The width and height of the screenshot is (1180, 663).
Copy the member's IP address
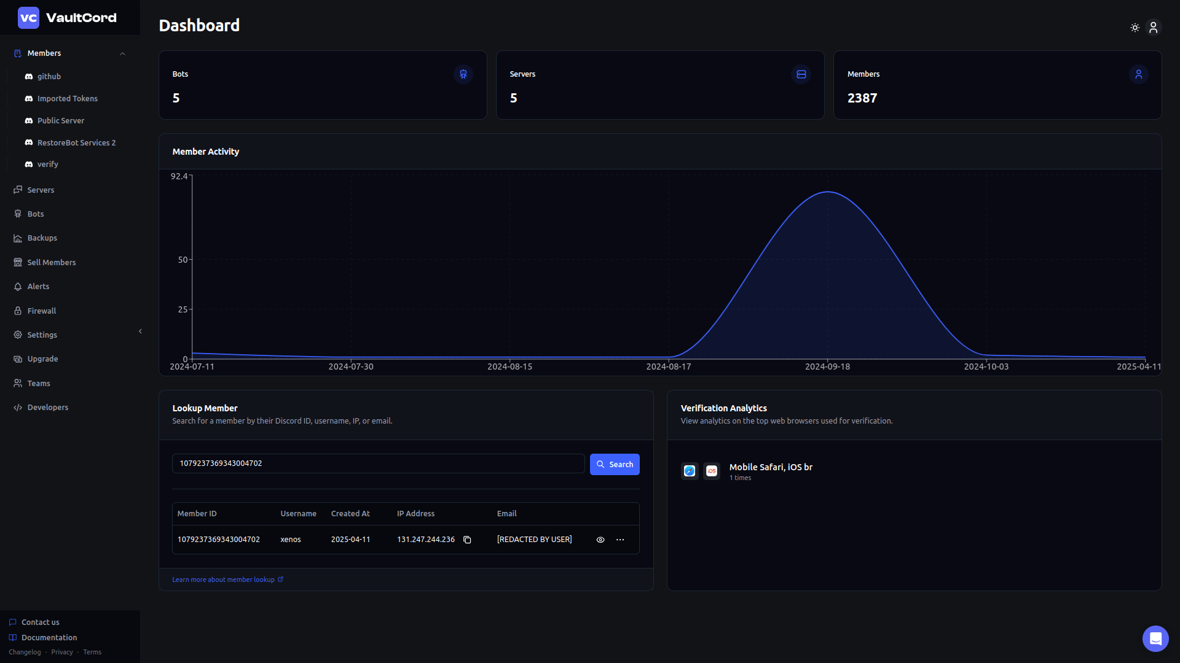468,540
